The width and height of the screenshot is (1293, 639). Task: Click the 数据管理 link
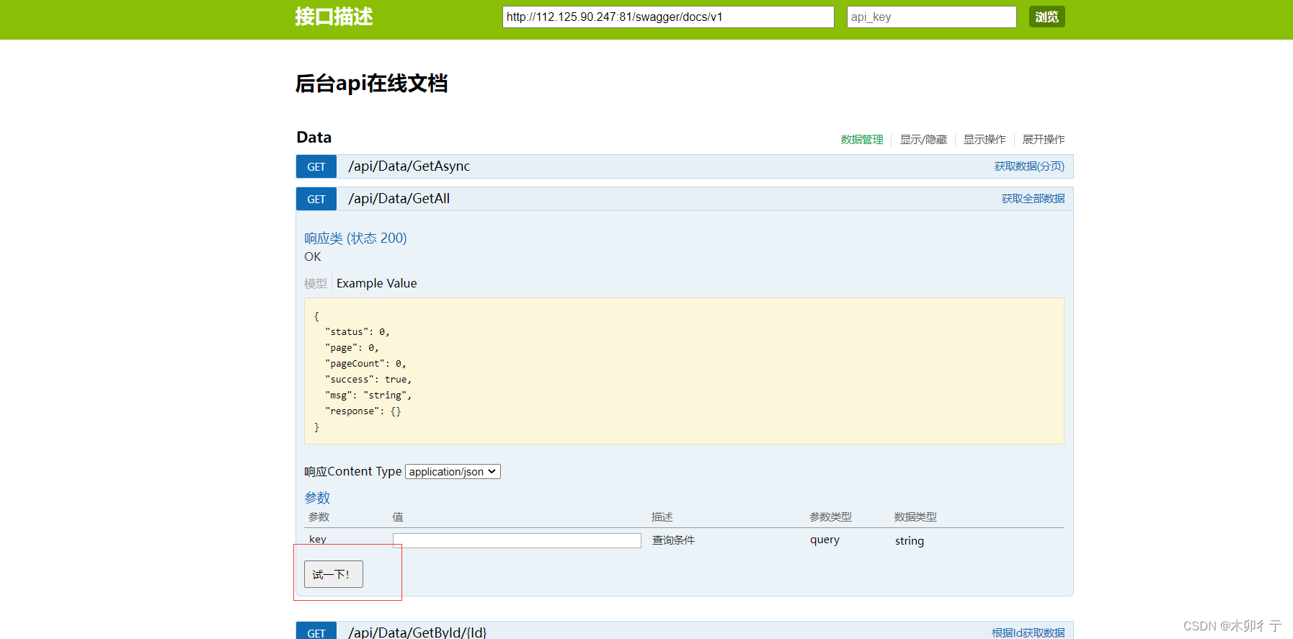point(862,140)
